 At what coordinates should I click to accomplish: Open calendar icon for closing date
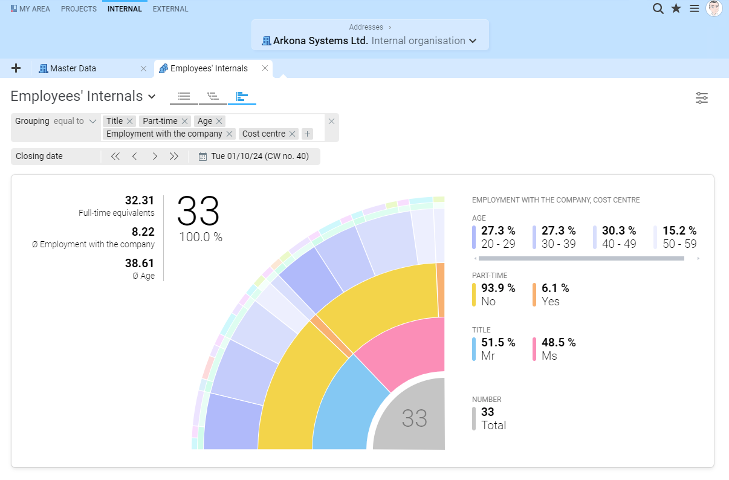(x=203, y=157)
